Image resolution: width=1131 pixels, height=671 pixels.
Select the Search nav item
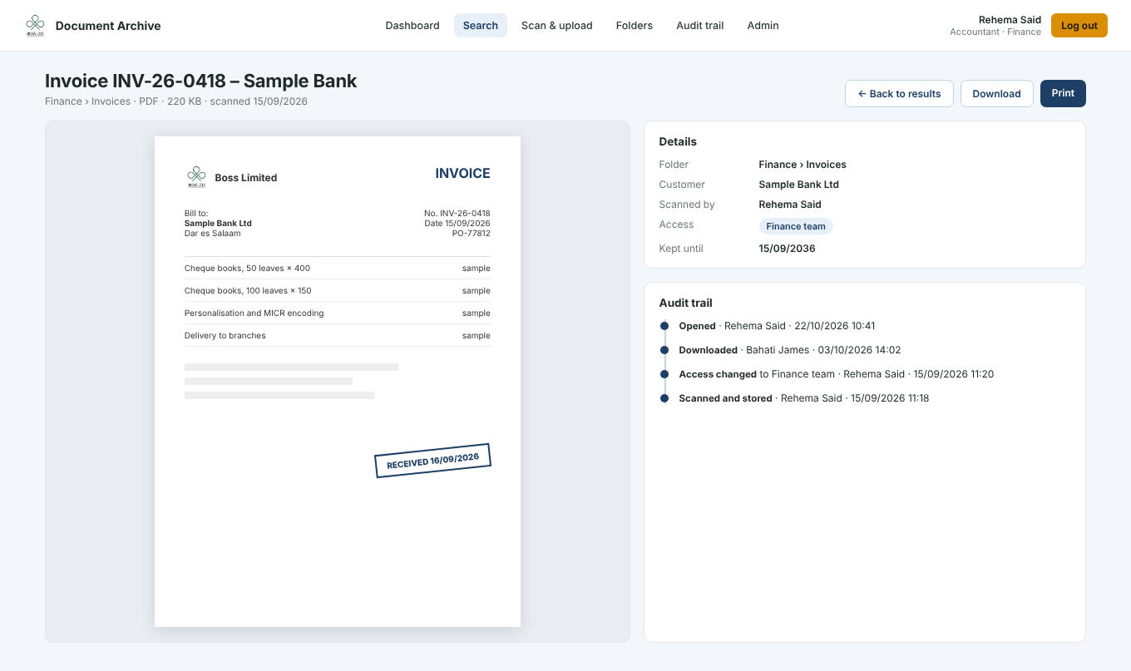481,26
